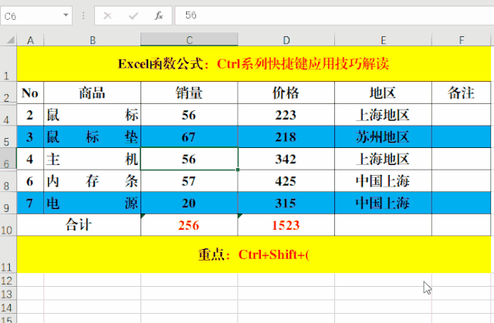
Task: Click the price cell 315
Action: 286,203
